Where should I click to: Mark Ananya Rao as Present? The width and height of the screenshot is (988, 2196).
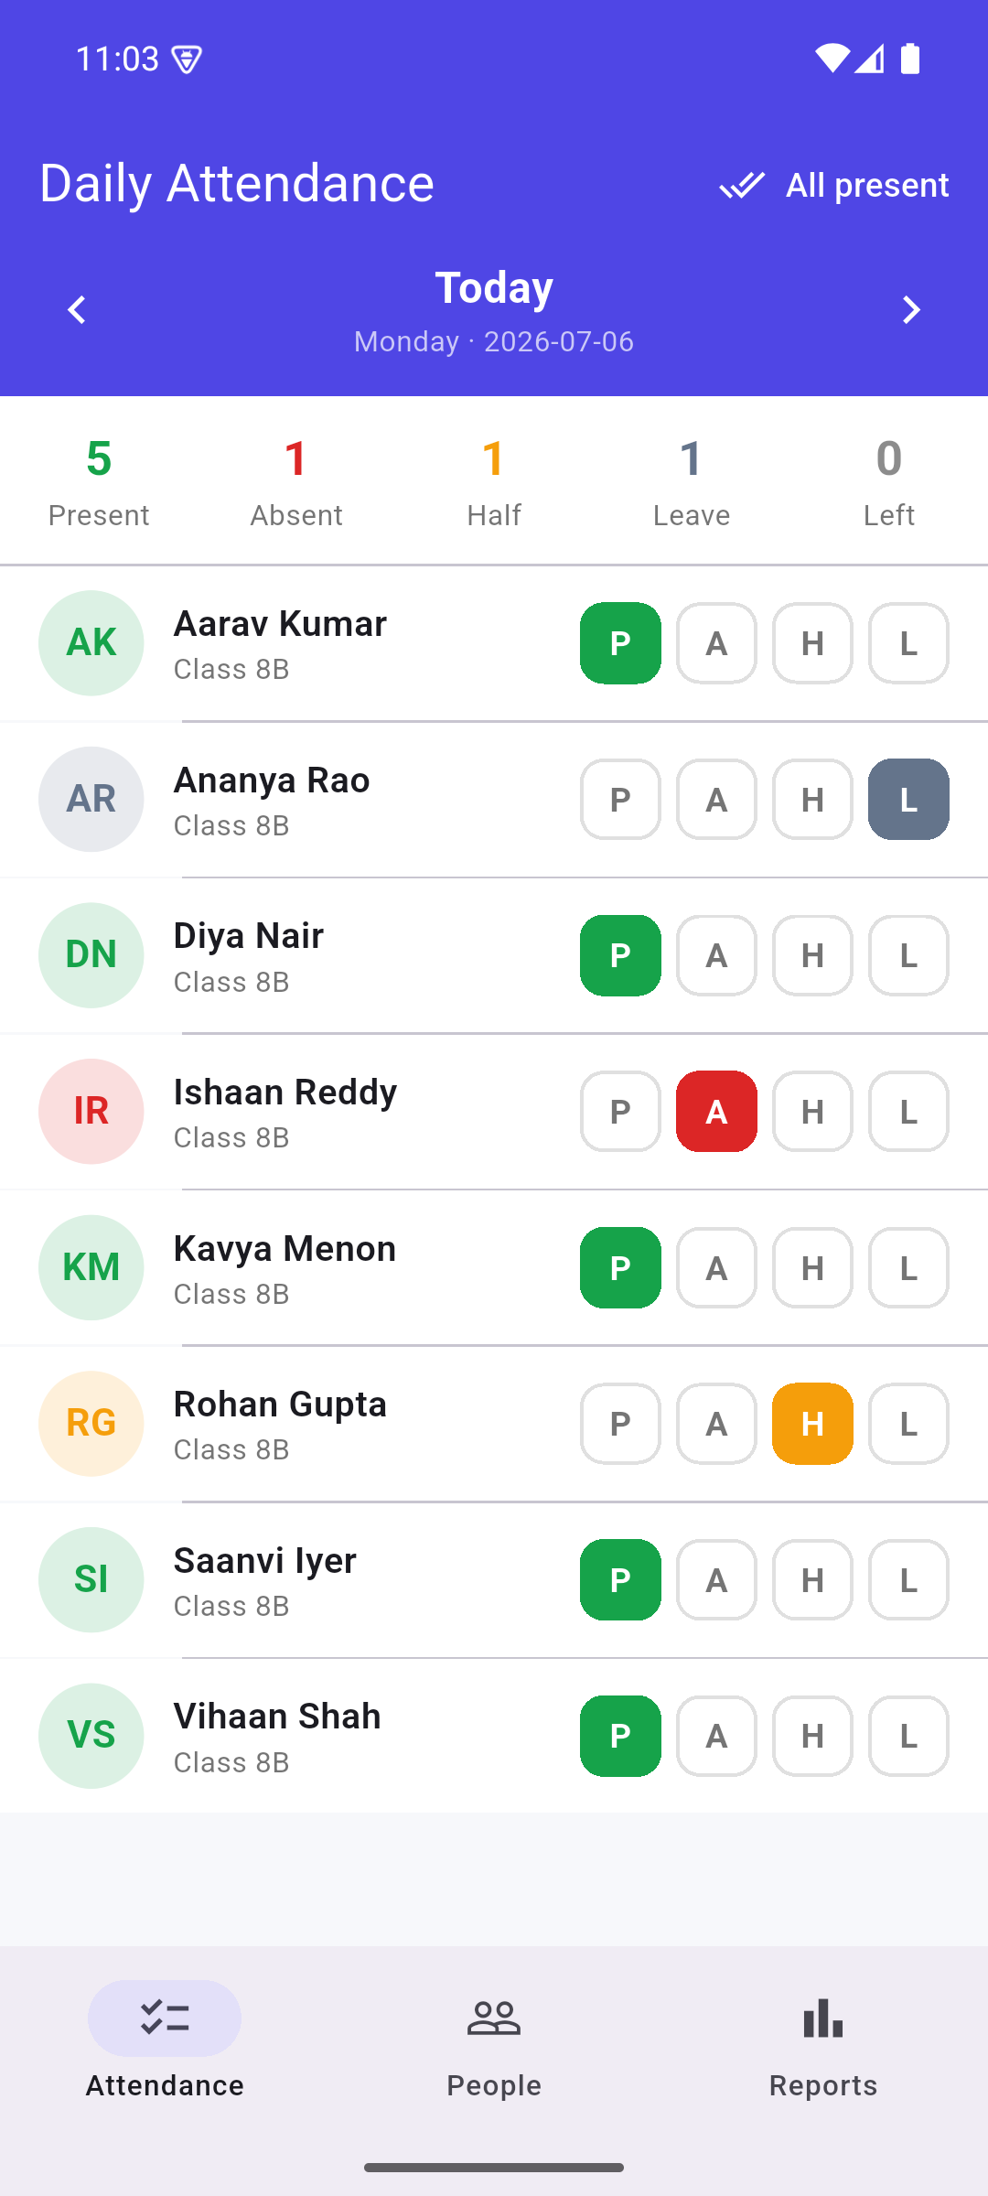pos(620,800)
